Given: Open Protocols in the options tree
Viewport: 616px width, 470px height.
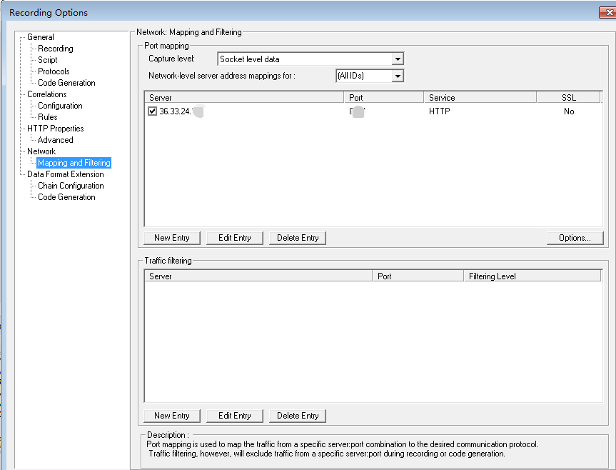Looking at the screenshot, I should pos(54,71).
